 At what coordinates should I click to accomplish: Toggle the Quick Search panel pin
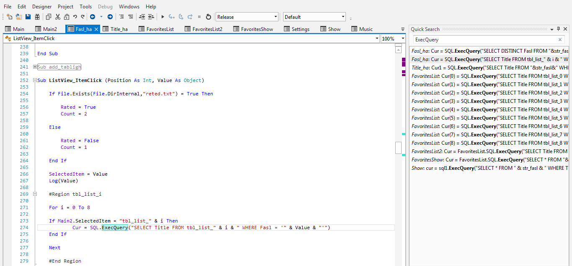coord(558,29)
